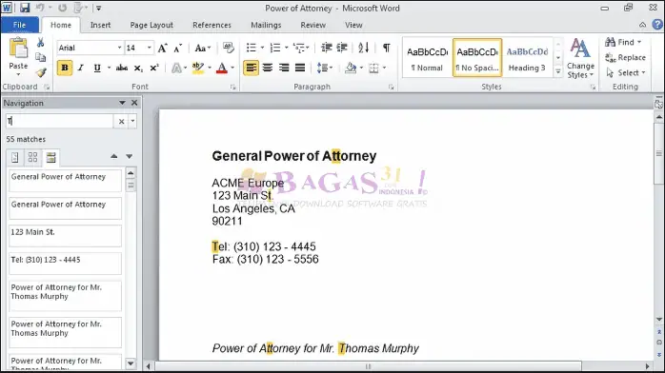Open the Arial font name dropdown
This screenshot has width=665, height=373.
tap(119, 48)
